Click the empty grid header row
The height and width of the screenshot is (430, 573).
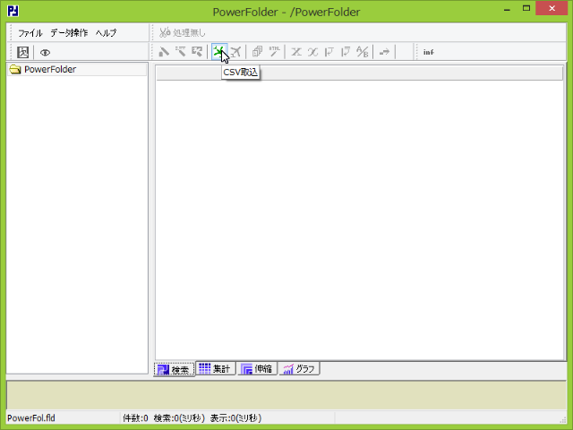pyautogui.click(x=360, y=73)
